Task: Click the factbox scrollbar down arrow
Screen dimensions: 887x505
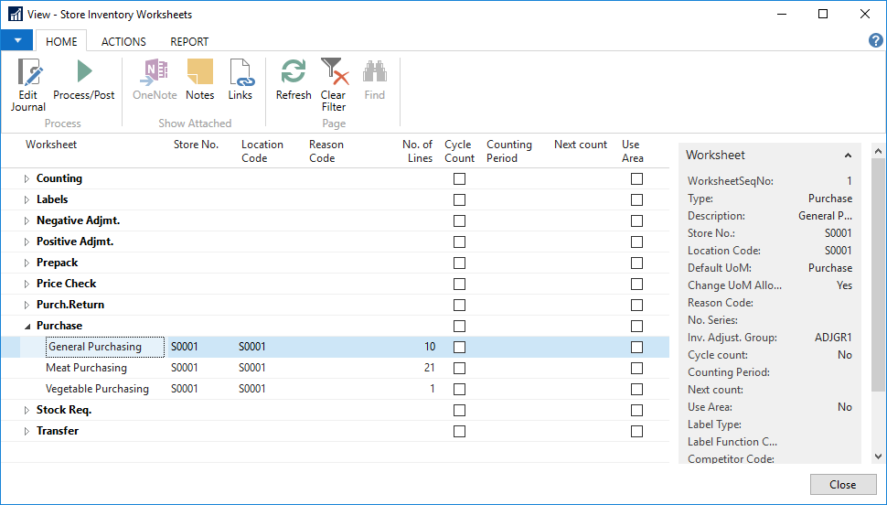Action: [879, 456]
